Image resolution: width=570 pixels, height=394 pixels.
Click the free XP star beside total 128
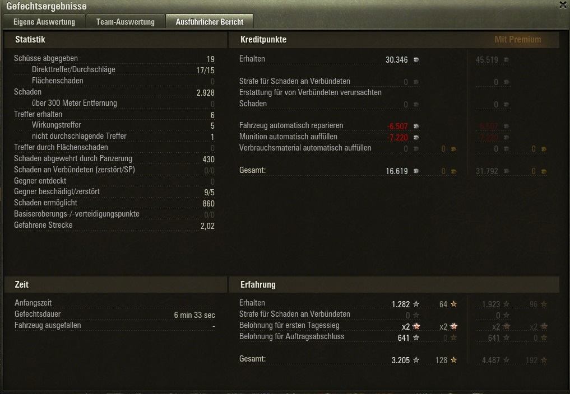tap(453, 360)
